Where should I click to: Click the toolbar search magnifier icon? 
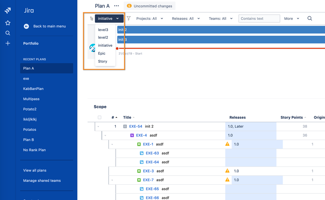point(310,19)
